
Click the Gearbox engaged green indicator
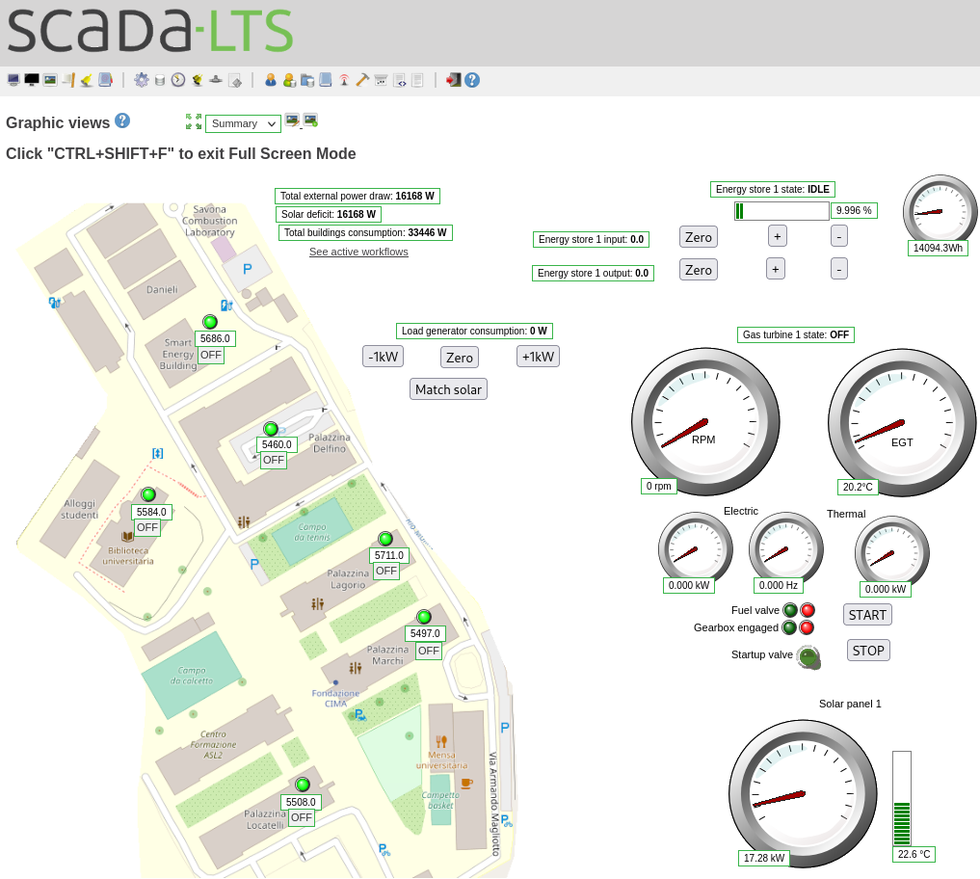click(789, 627)
